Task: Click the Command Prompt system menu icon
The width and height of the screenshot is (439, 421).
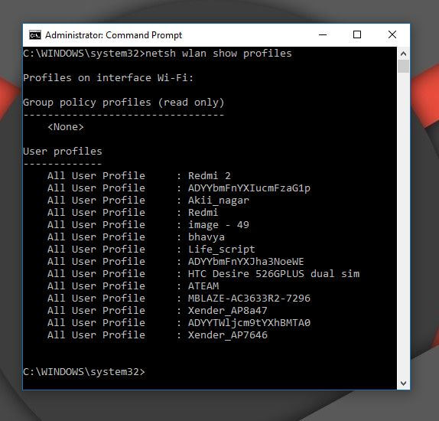Action: [x=35, y=35]
